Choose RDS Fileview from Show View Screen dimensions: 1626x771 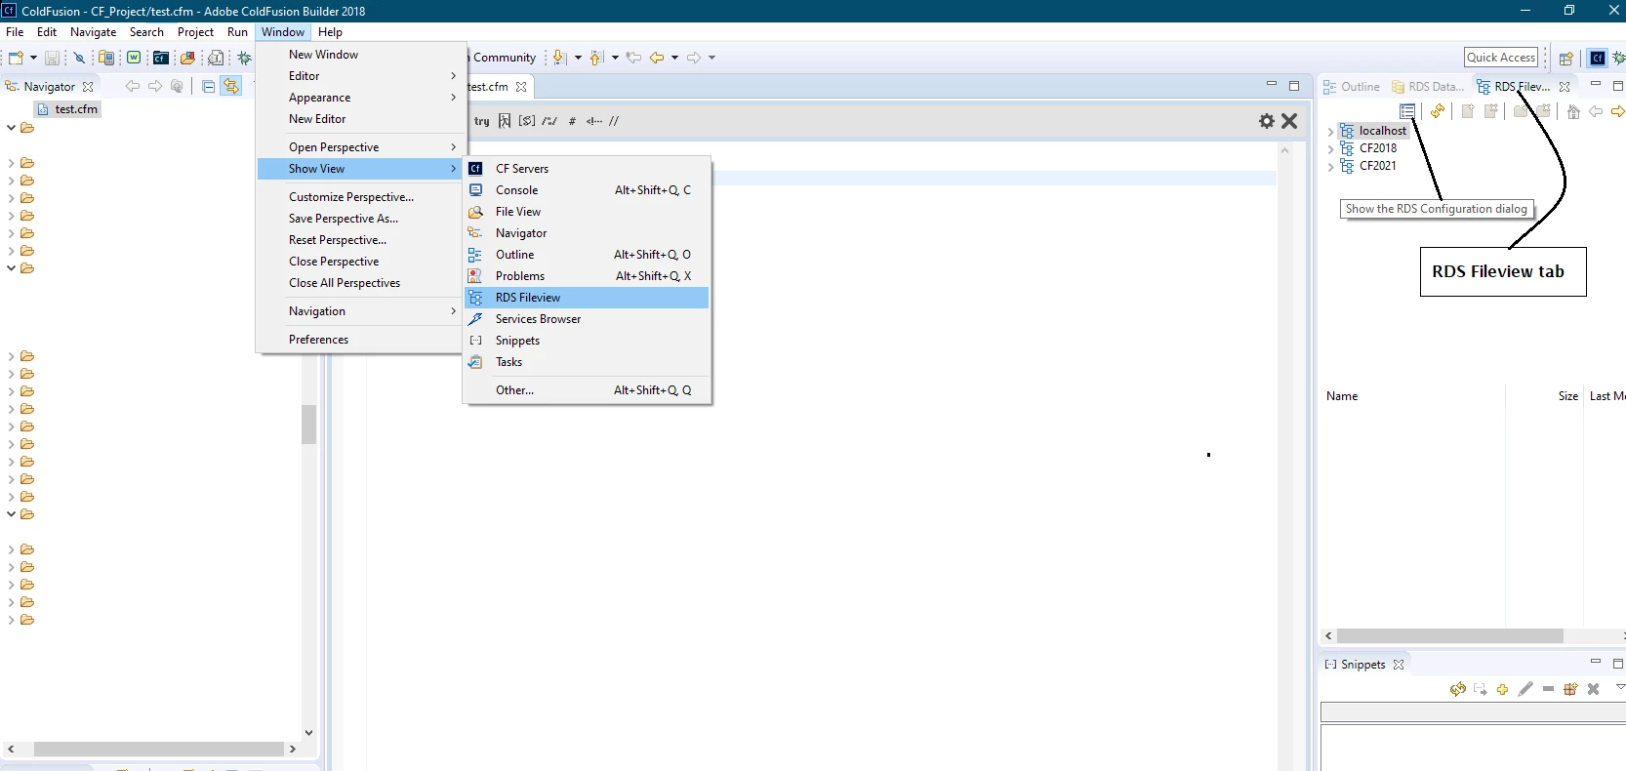click(587, 298)
